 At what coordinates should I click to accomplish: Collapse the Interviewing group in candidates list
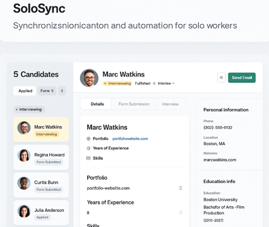29,109
